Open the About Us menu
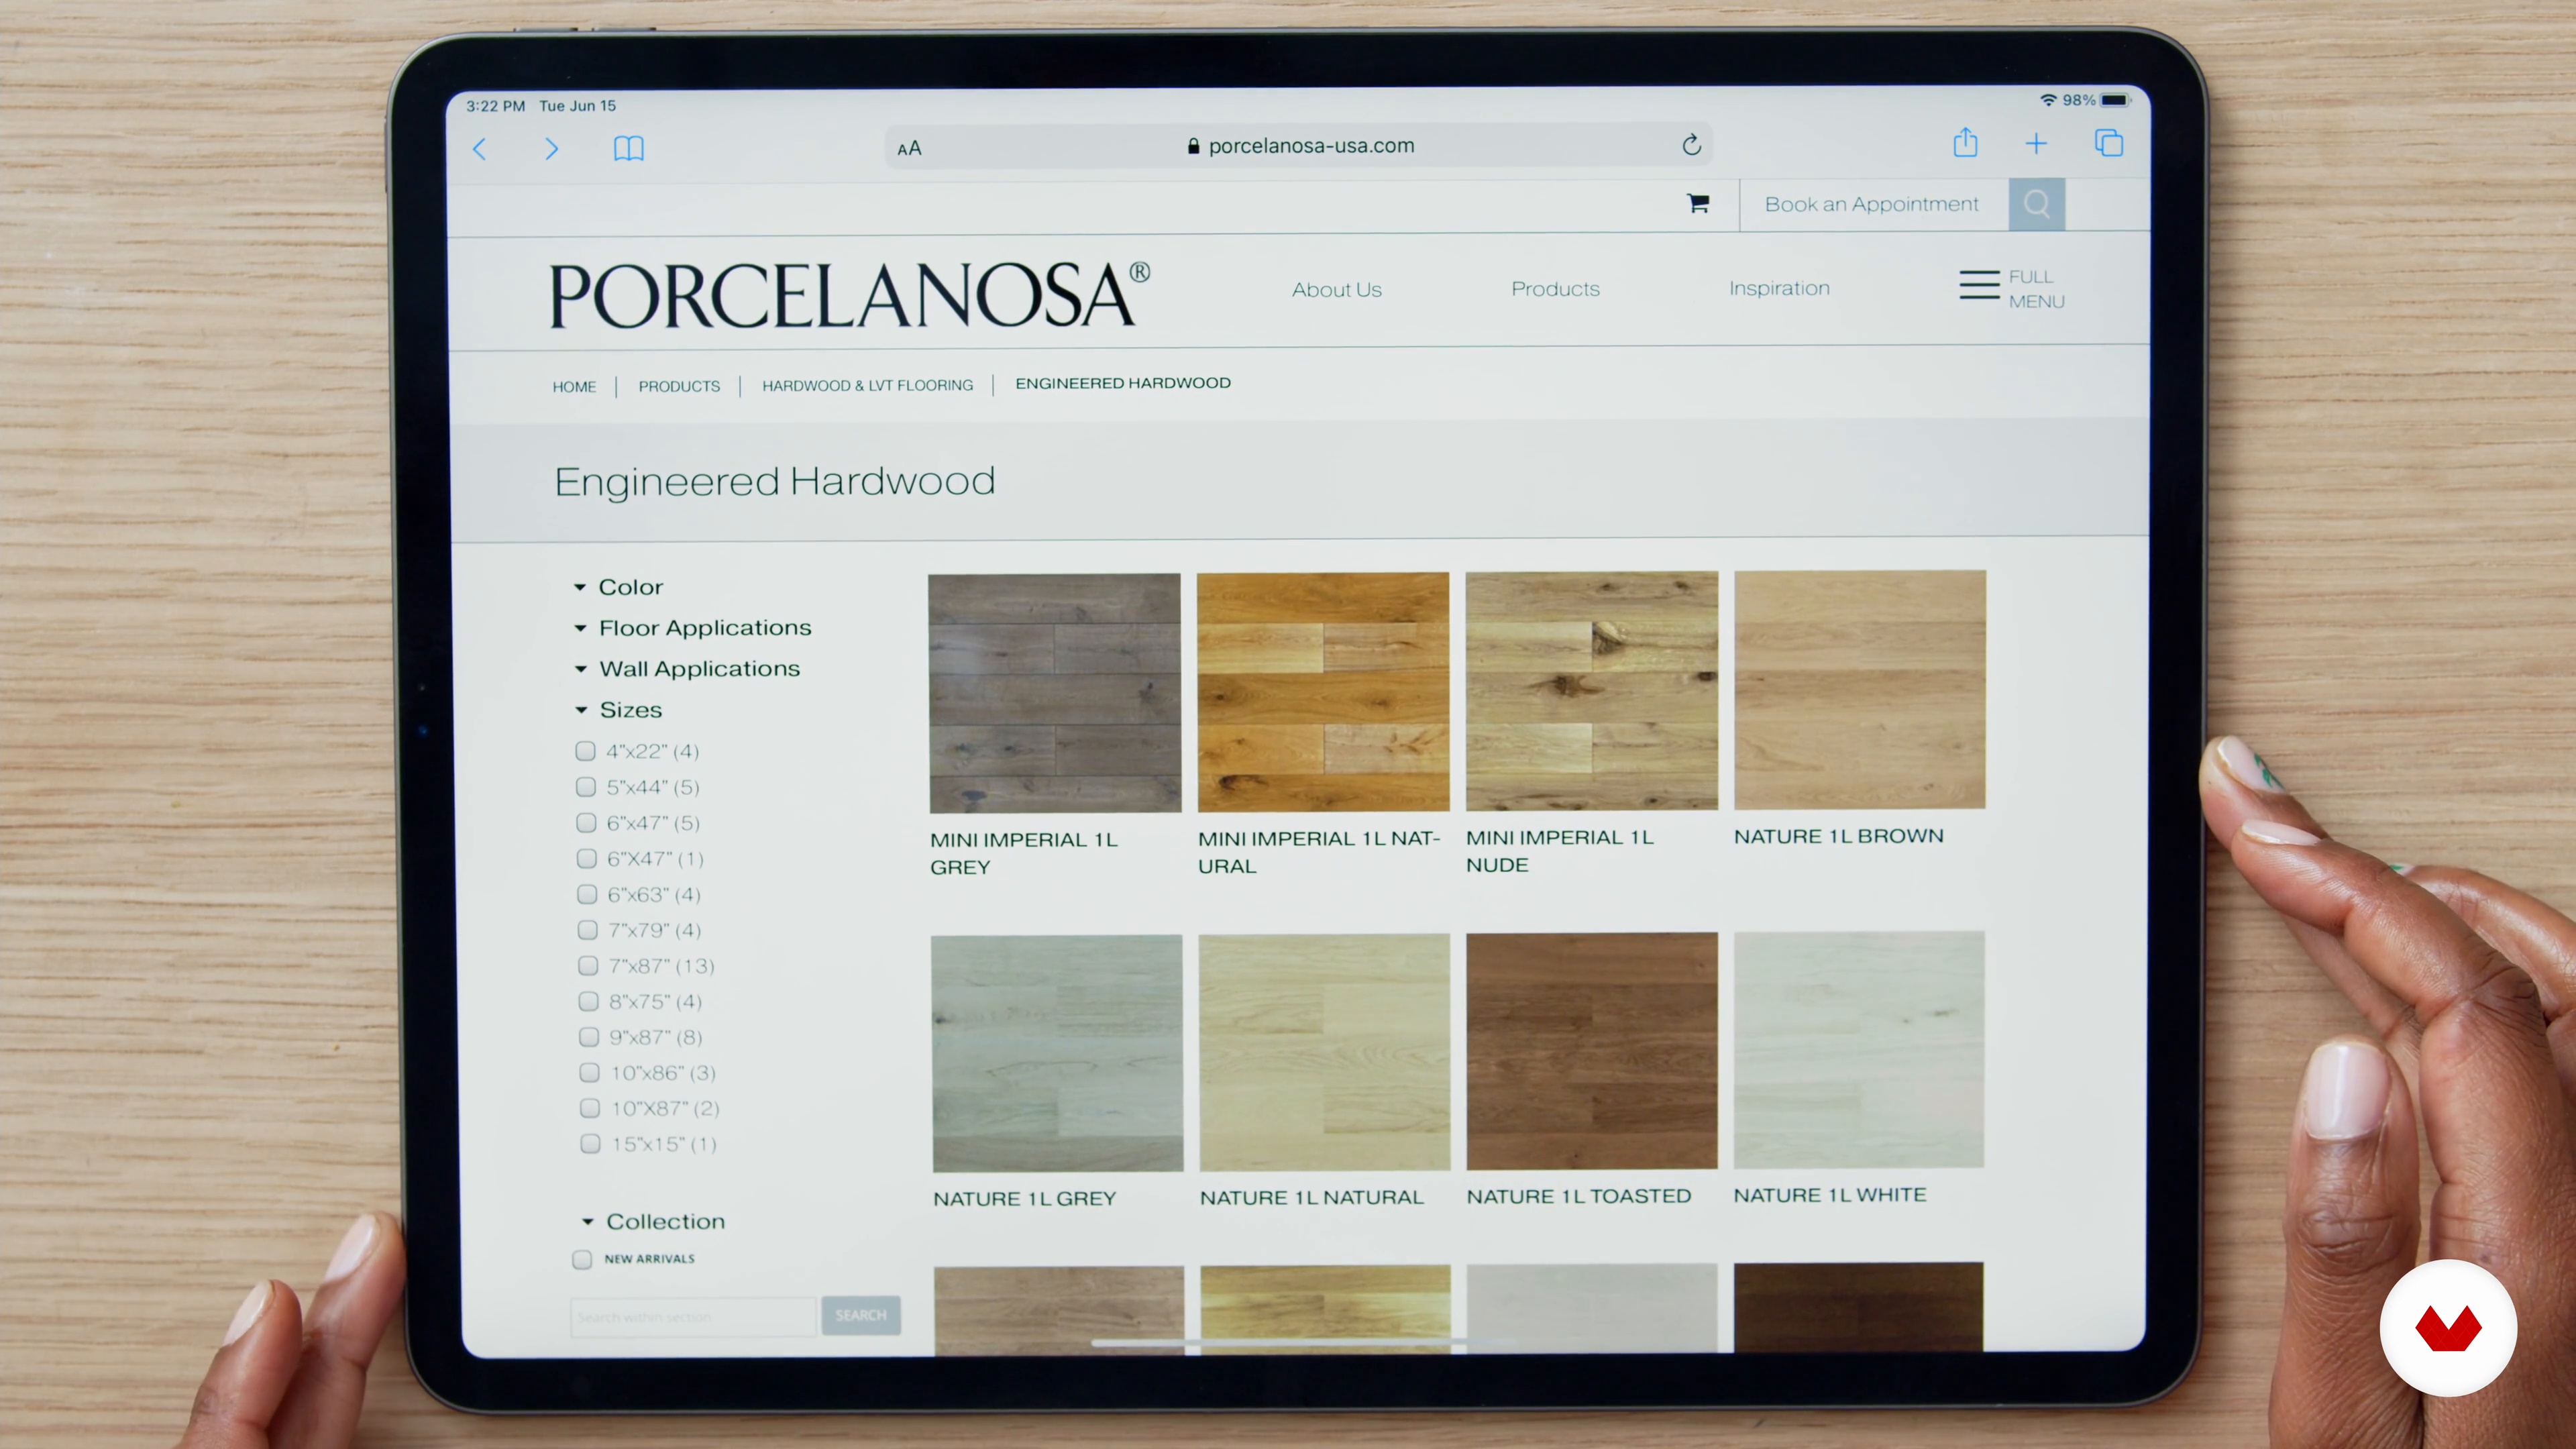 click(x=1336, y=290)
